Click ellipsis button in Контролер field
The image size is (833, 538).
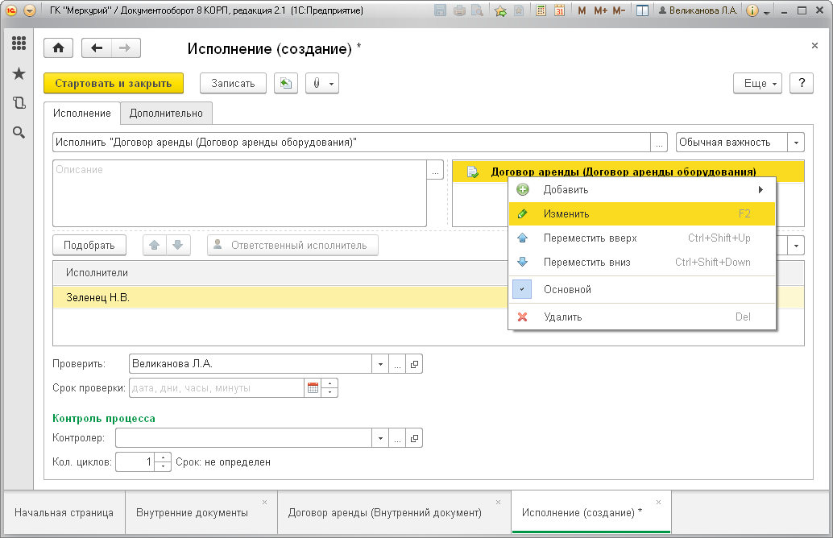(397, 438)
